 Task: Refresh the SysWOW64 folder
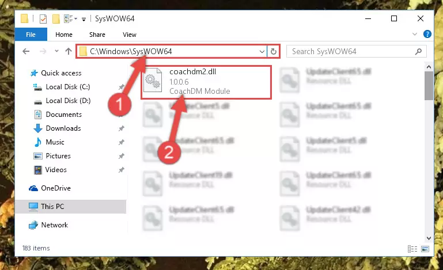(x=273, y=51)
